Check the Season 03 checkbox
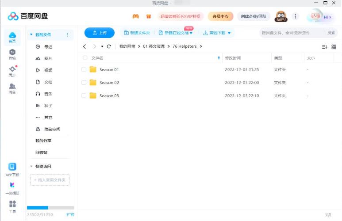 [84, 95]
